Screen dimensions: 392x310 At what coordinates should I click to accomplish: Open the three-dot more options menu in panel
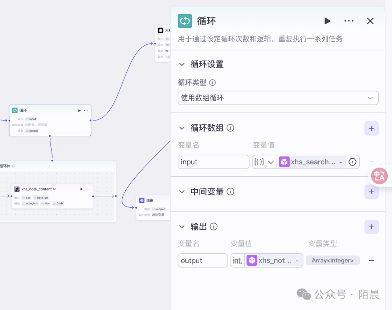click(349, 21)
